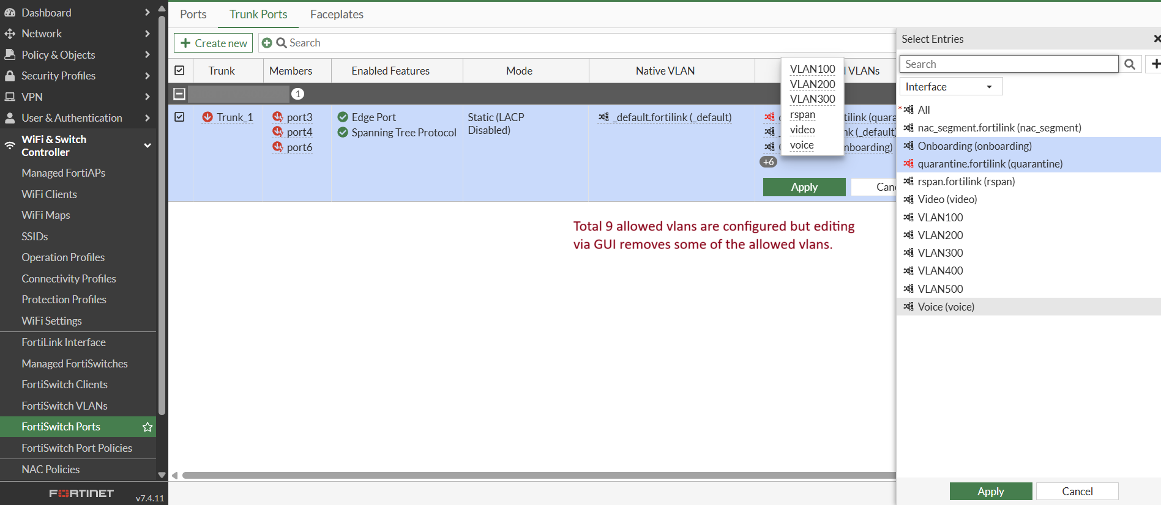
Task: Select the All entry in list
Action: pyautogui.click(x=1029, y=110)
